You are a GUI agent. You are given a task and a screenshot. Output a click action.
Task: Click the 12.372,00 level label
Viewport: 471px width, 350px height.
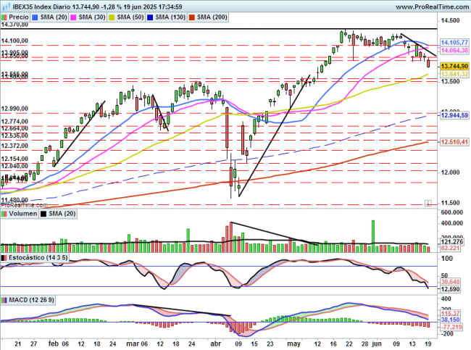[14, 146]
